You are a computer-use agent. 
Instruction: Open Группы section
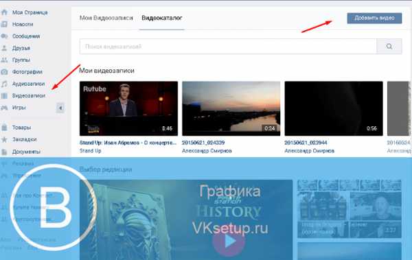pyautogui.click(x=21, y=60)
